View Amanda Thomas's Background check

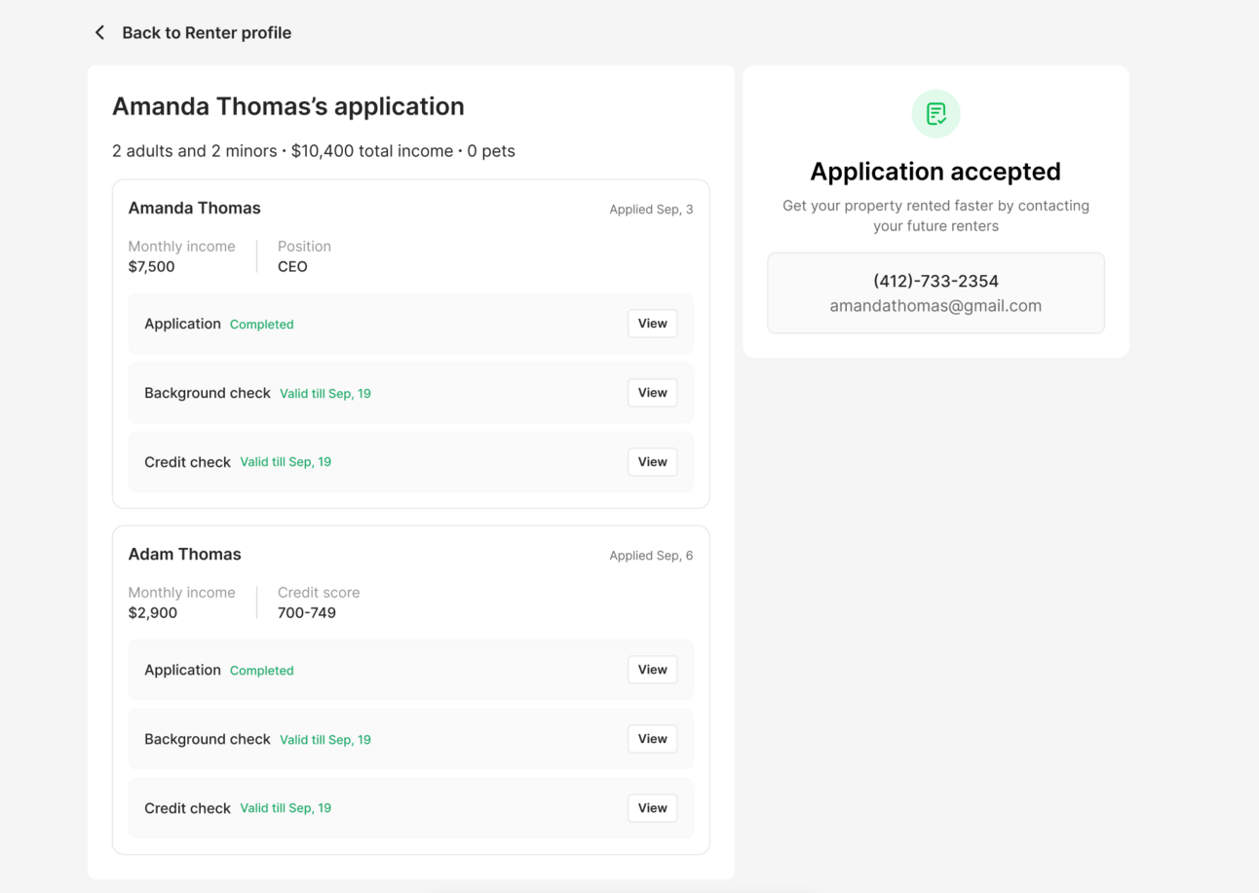(x=652, y=393)
